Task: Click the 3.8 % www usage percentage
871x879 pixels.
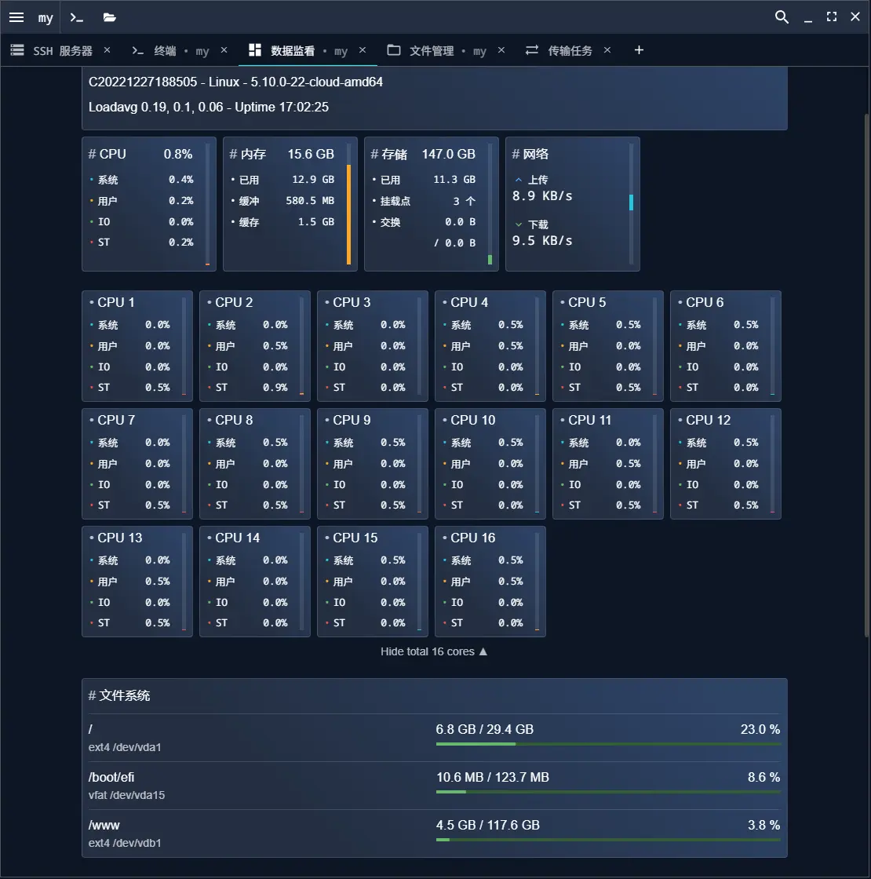Action: [x=763, y=825]
